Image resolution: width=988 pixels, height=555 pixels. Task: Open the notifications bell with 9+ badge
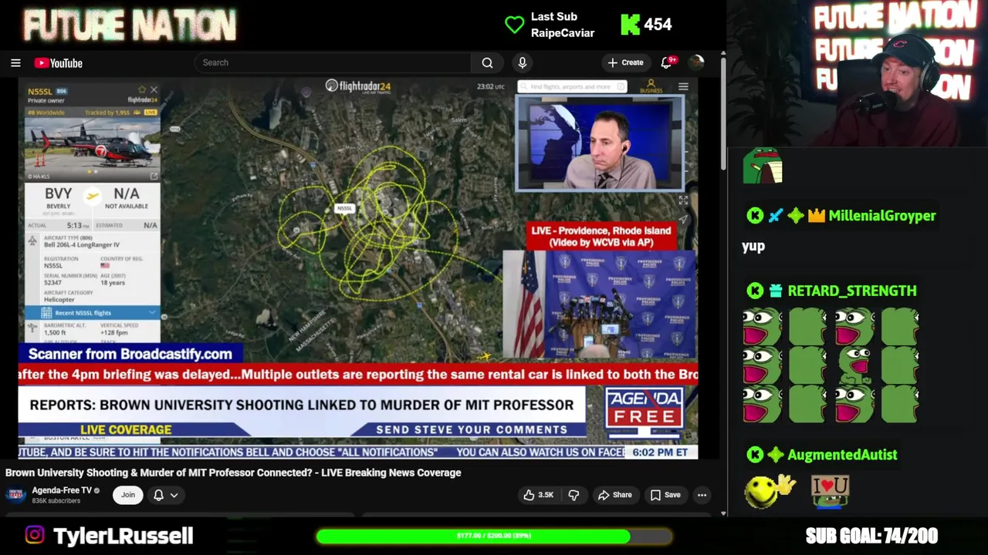point(667,62)
